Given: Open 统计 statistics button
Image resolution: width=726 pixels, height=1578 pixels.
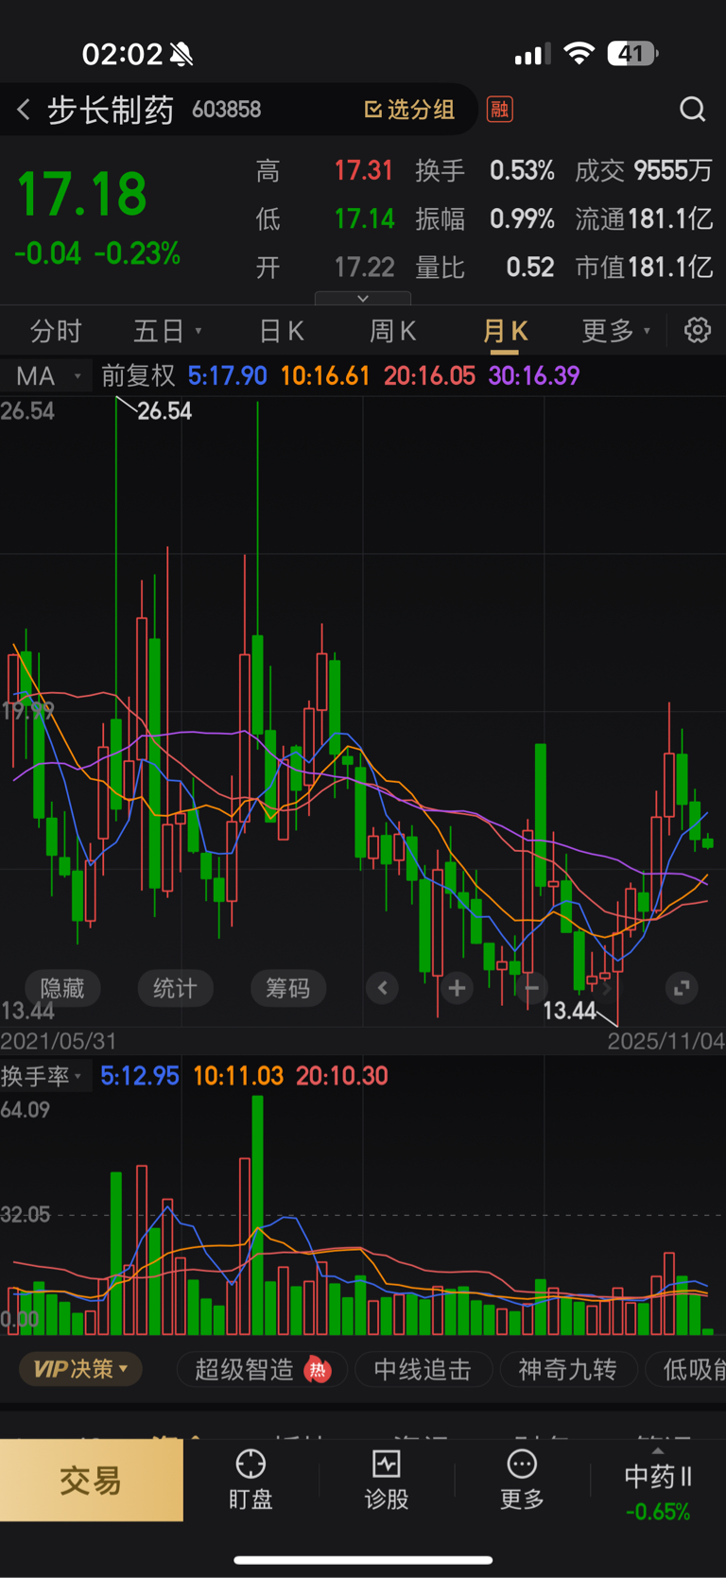Looking at the screenshot, I should click(x=175, y=988).
